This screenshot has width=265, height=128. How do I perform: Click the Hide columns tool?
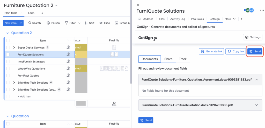tap(105, 23)
